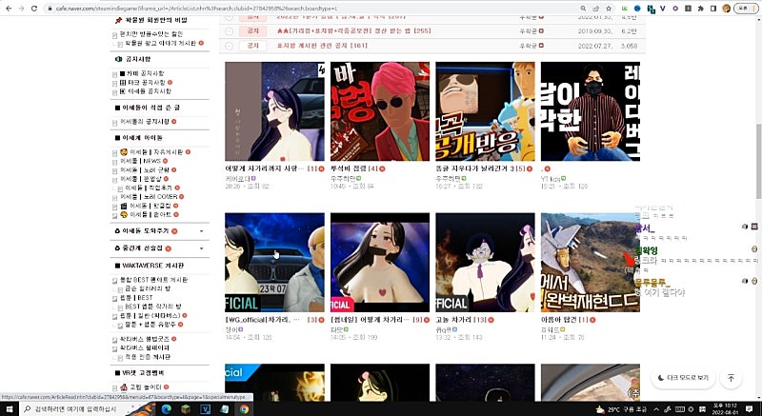Open the blue circle extension icon

tap(637, 9)
